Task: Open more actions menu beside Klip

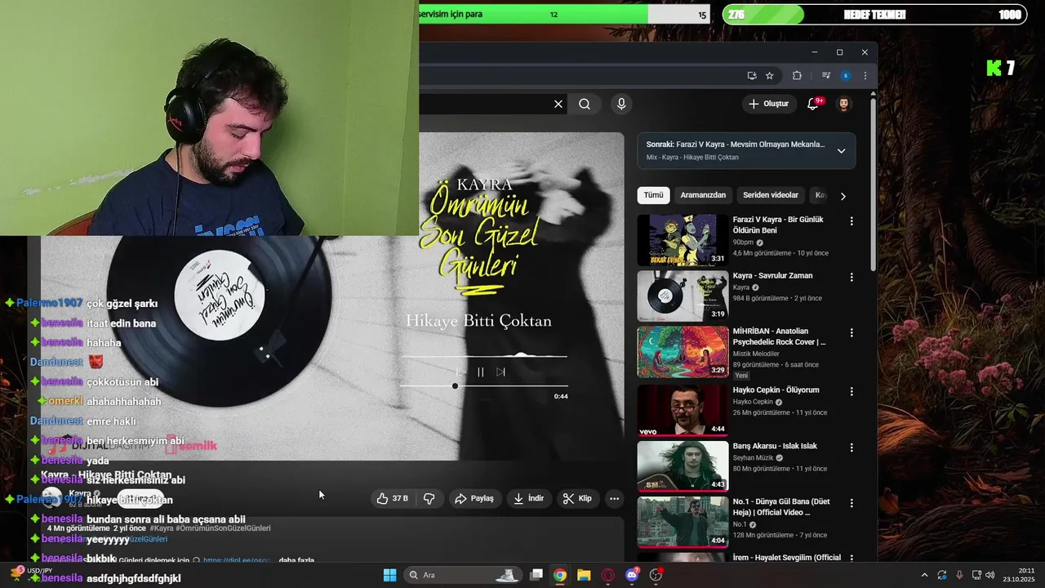Action: pyautogui.click(x=614, y=498)
